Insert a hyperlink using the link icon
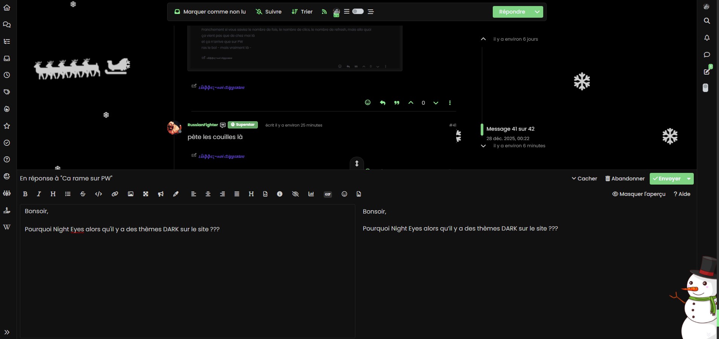The height and width of the screenshot is (339, 719). (x=115, y=194)
